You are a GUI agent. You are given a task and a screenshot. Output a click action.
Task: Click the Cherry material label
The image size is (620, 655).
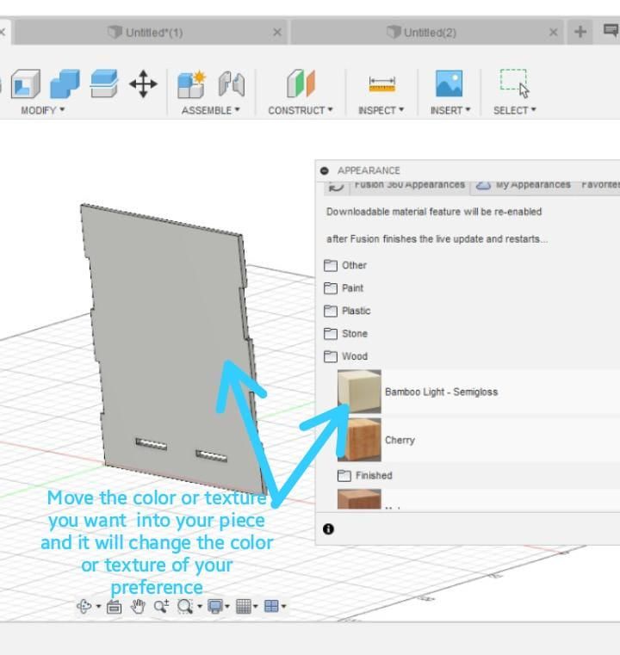coord(400,440)
